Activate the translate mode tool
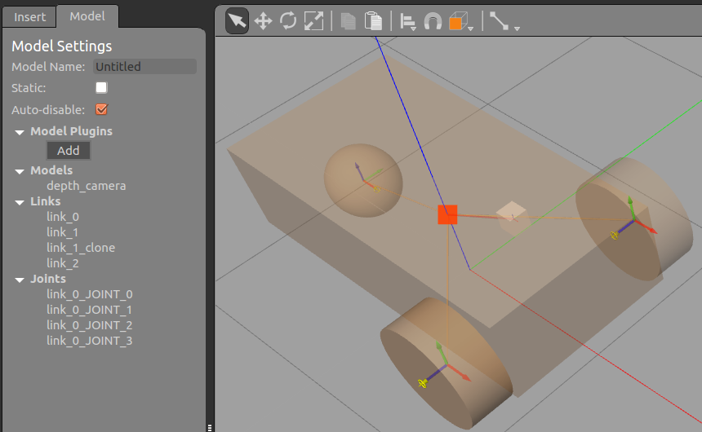 tap(263, 21)
